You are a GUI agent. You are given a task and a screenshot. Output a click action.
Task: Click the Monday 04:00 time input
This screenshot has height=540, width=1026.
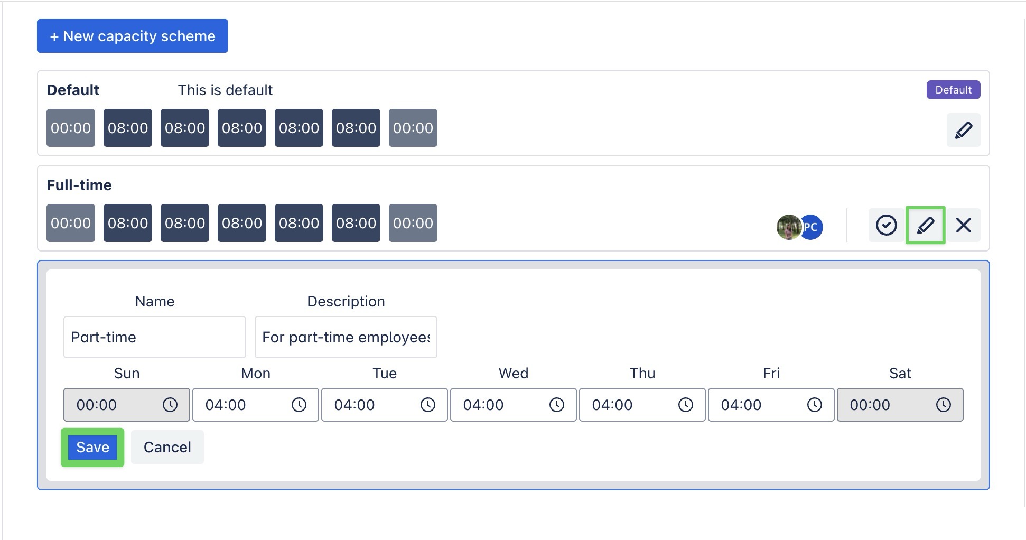point(238,405)
